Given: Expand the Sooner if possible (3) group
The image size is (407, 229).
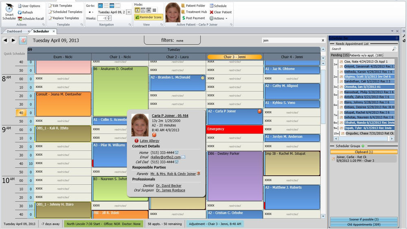Looking at the screenshot, I should [363, 219].
